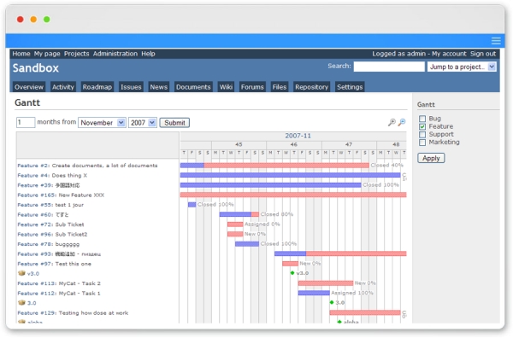Screen dimensions: 513x338
Task: Open the My account link
Action: (449, 54)
